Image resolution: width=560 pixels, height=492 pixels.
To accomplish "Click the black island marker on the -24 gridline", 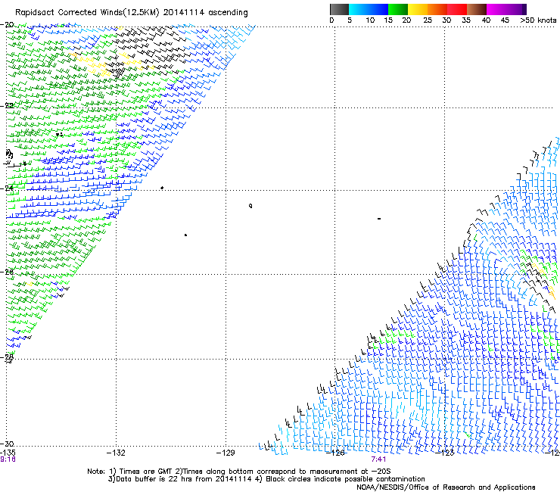I will 162,188.
